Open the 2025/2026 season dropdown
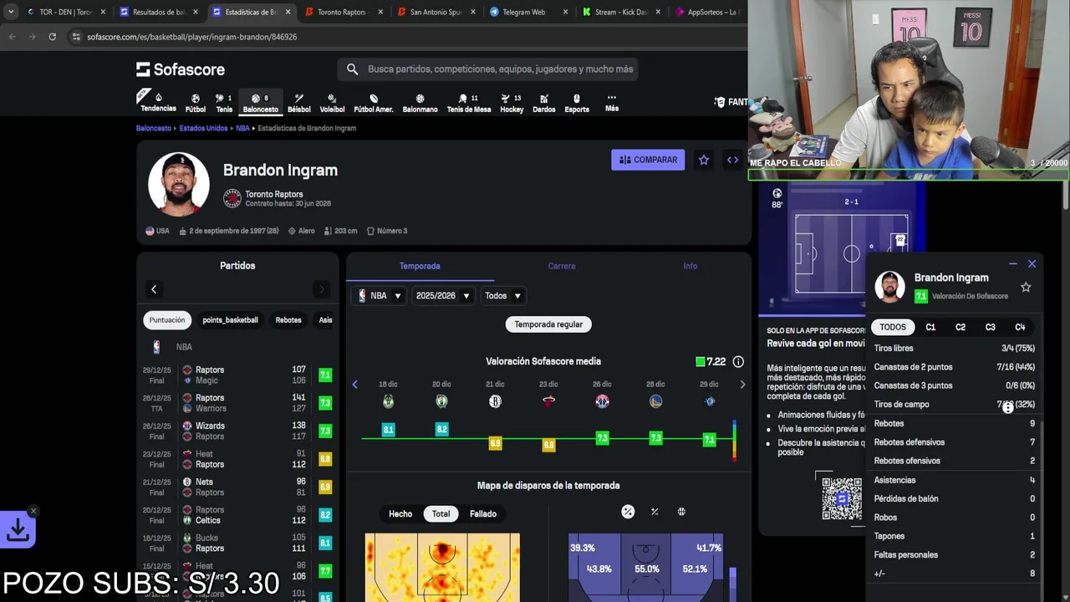 pyautogui.click(x=443, y=296)
